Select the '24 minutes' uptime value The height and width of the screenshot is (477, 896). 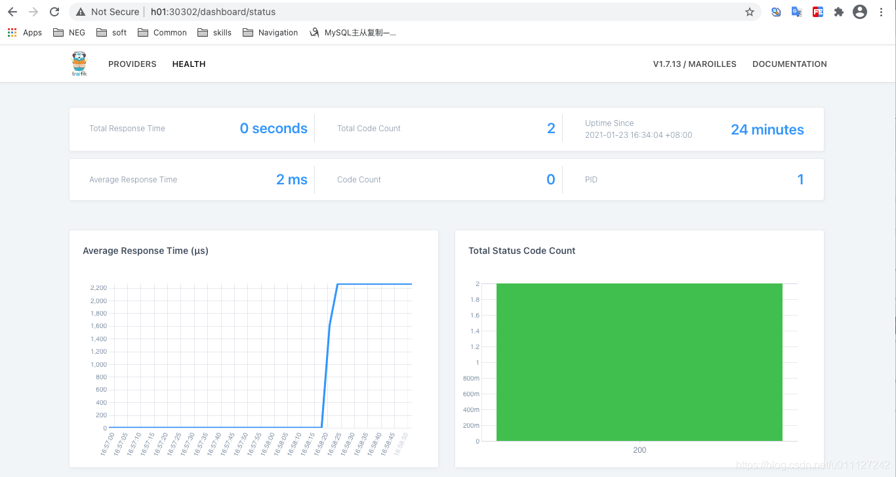767,130
